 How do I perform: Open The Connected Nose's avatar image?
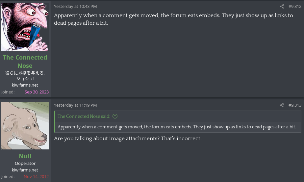pos(25,27)
